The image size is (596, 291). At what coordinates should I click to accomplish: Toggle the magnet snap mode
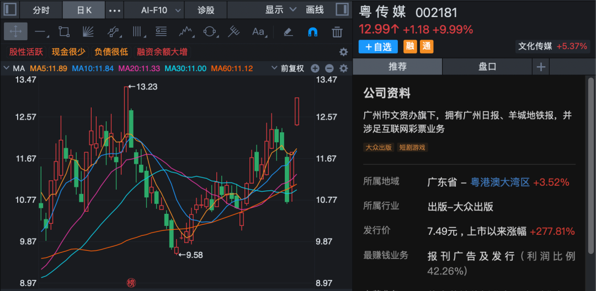tap(312, 31)
